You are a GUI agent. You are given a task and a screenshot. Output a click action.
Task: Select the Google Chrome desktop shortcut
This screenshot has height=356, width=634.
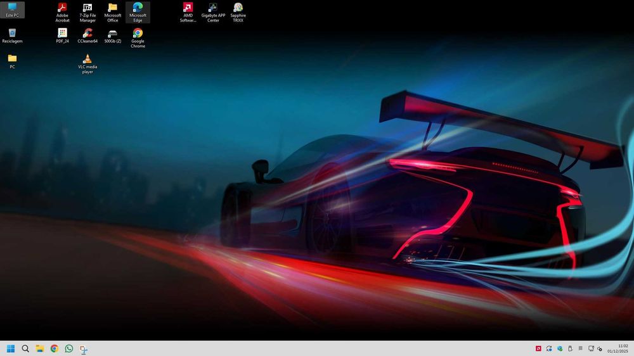[x=138, y=38]
